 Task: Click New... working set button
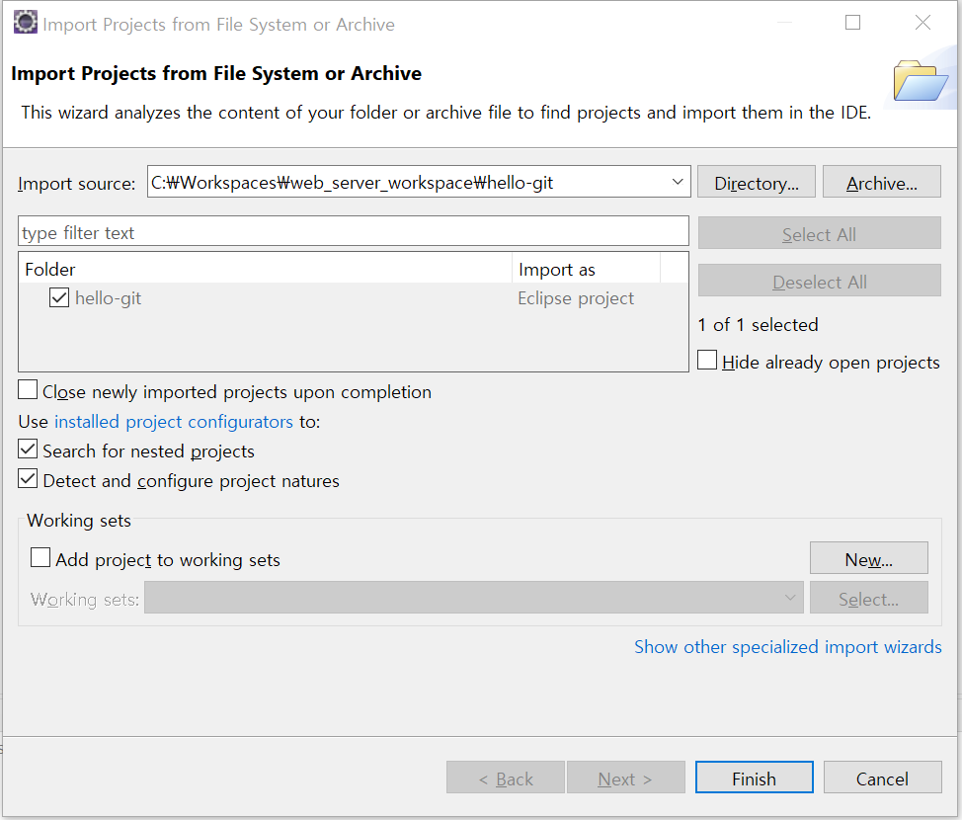coord(869,558)
